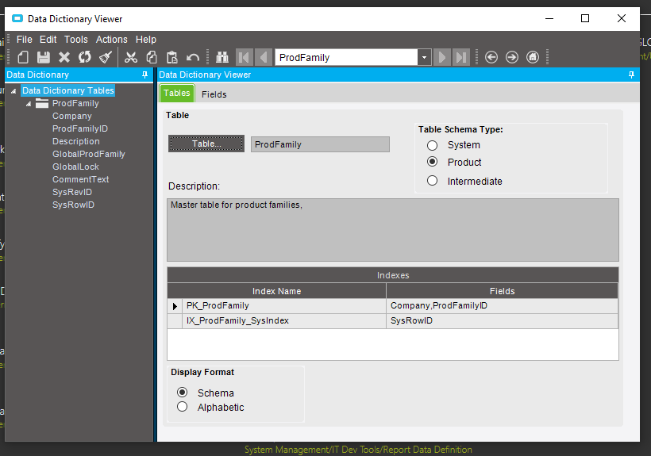Select CommentText field in tree
651x456 pixels.
tap(80, 179)
